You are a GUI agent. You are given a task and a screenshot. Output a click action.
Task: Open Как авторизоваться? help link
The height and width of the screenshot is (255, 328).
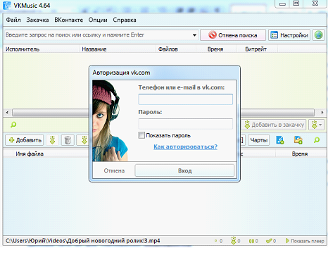[185, 147]
